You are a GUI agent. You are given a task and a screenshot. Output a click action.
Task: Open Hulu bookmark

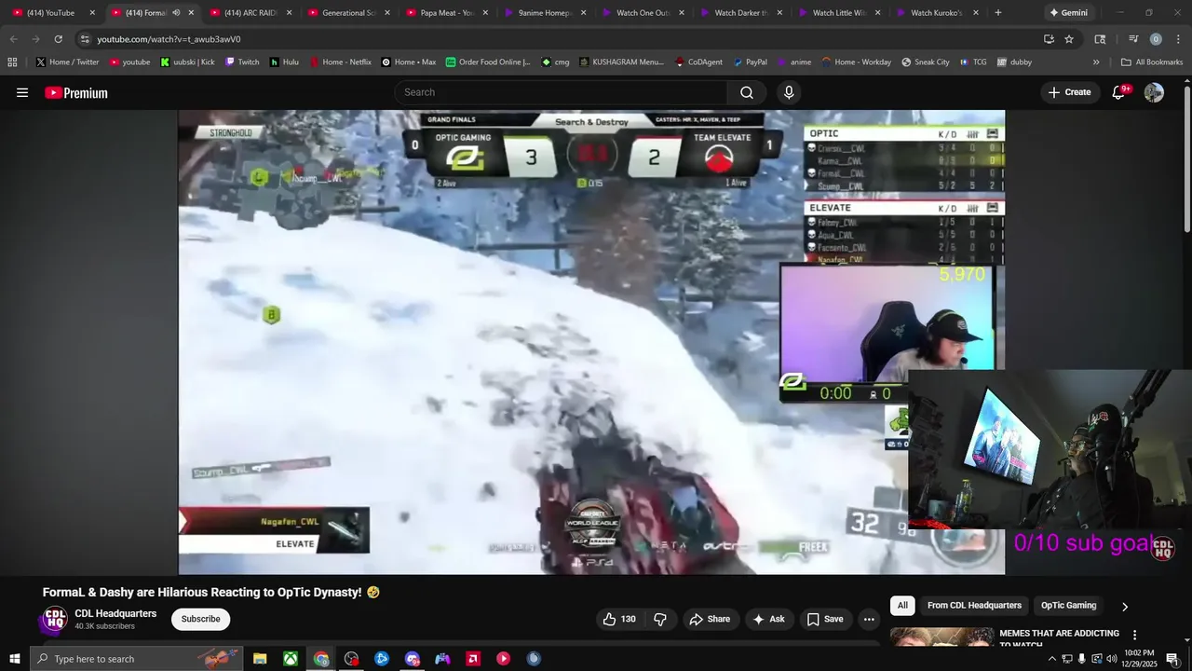(284, 62)
